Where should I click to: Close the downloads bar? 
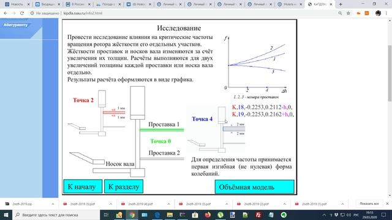(387, 204)
